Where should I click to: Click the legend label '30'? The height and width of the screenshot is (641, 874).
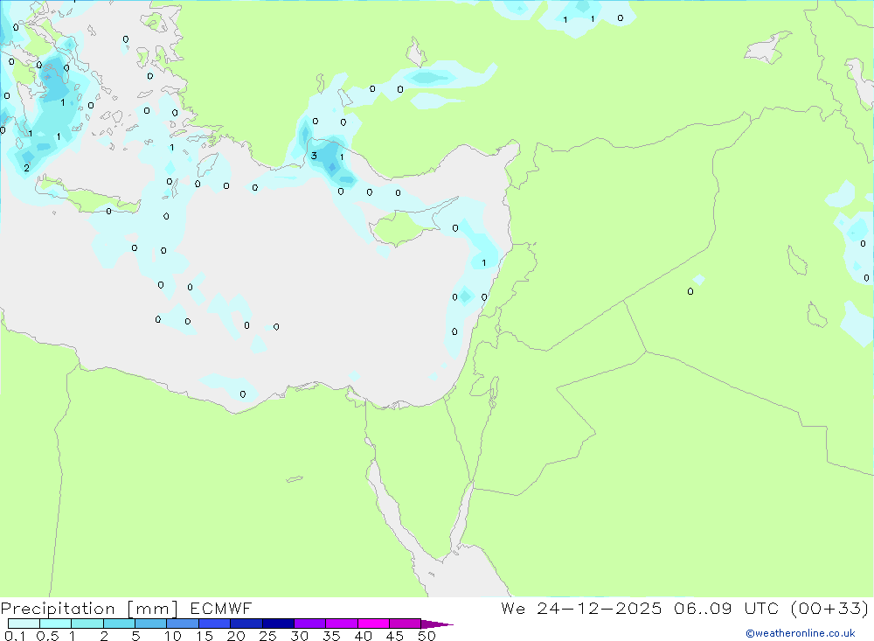pyautogui.click(x=299, y=636)
